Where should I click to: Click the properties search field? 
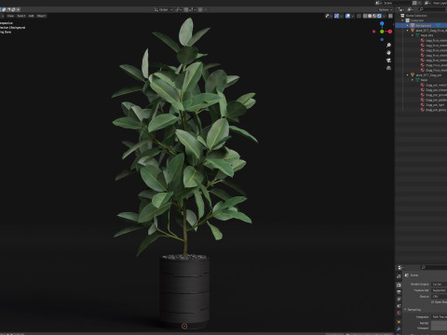pyautogui.click(x=434, y=267)
